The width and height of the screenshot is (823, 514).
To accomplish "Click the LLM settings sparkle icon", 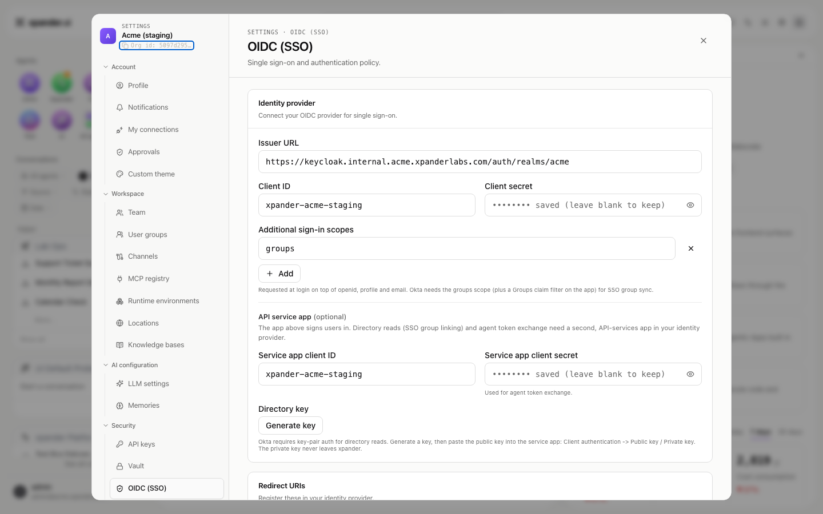I will [x=120, y=384].
